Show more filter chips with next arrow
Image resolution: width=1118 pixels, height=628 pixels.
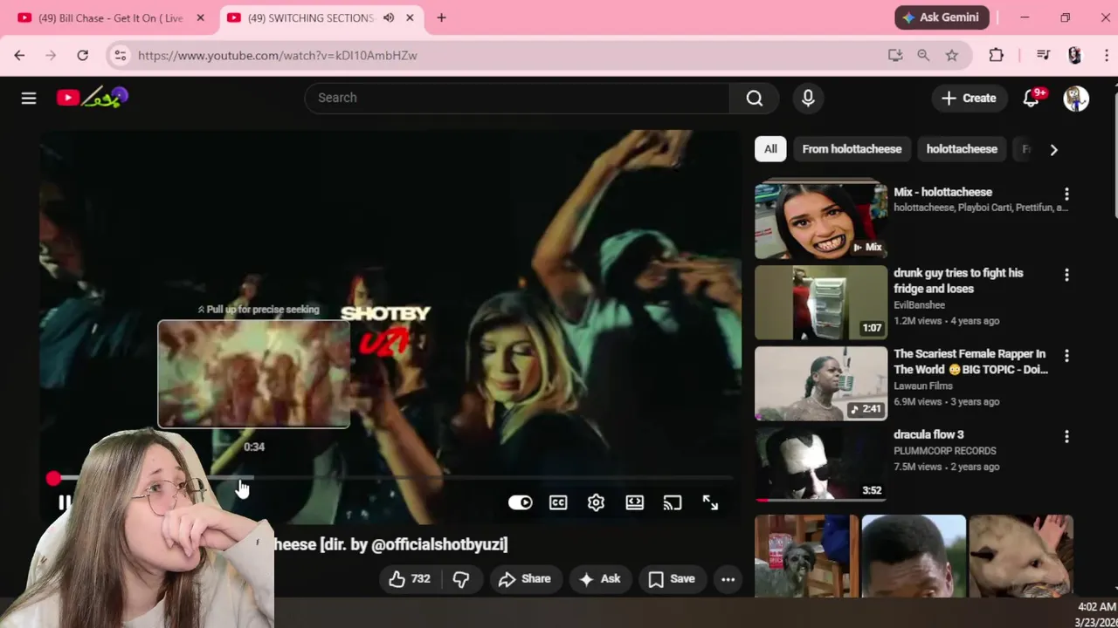[x=1053, y=149]
